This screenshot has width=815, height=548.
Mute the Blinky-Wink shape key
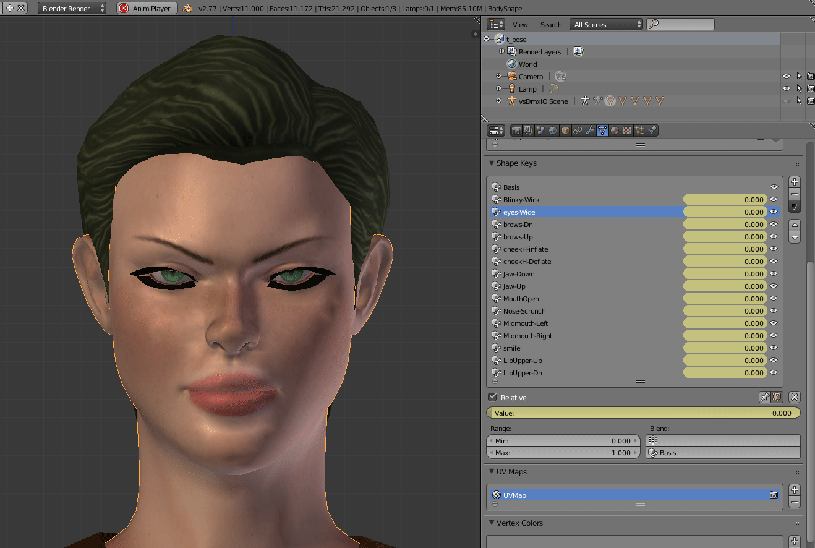click(x=774, y=199)
